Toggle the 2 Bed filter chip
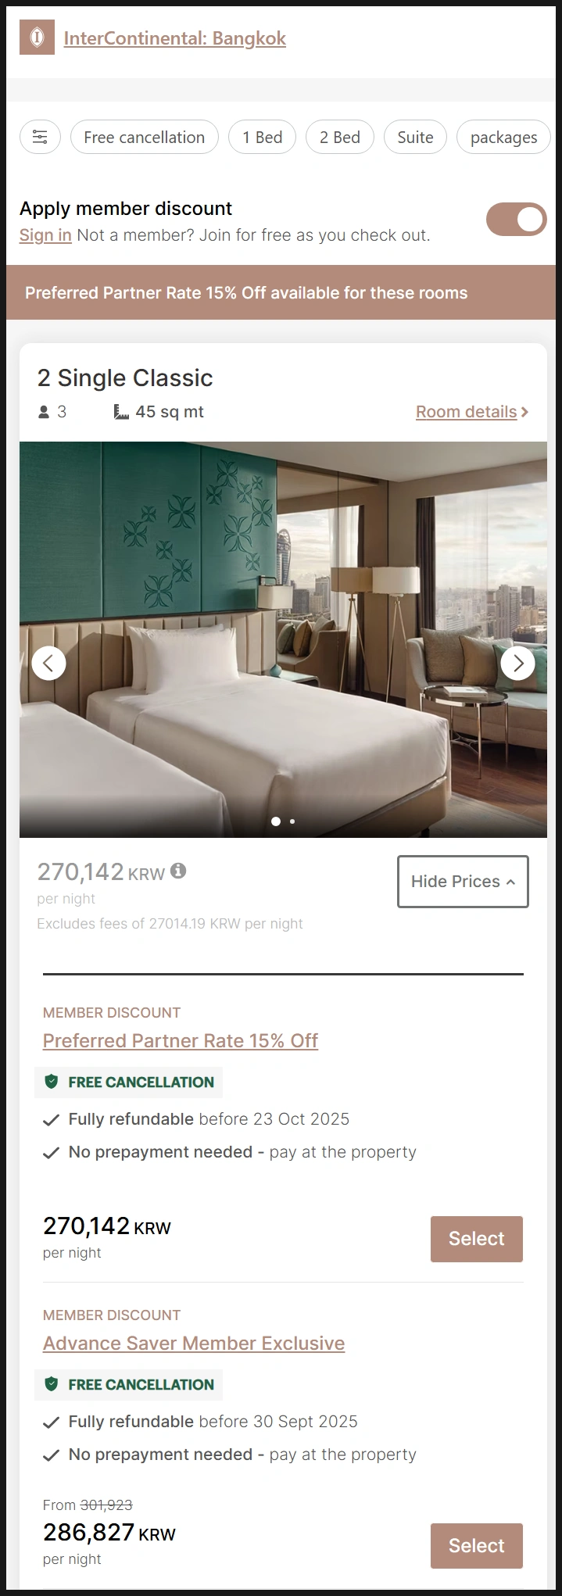 click(x=340, y=138)
